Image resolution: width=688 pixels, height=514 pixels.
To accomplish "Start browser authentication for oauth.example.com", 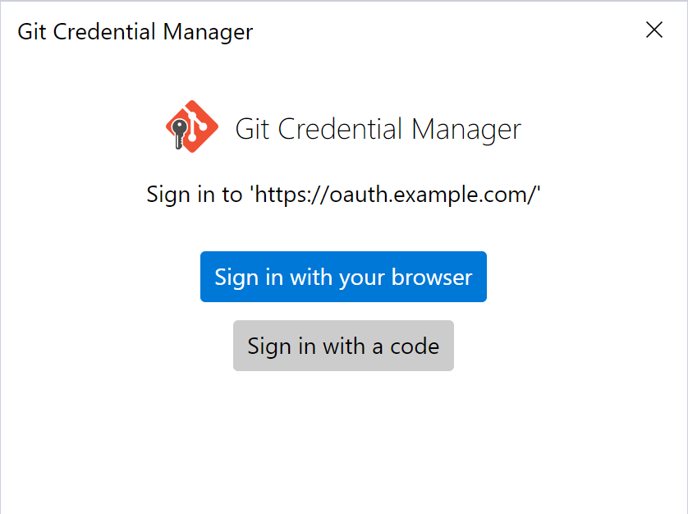I will pyautogui.click(x=343, y=277).
